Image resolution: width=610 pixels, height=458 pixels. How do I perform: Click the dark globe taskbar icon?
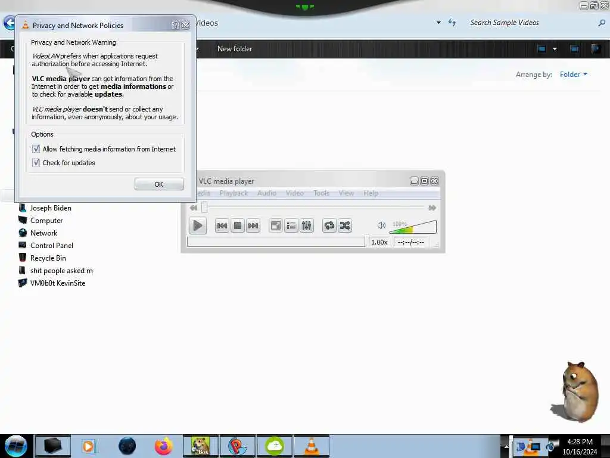pos(127,446)
